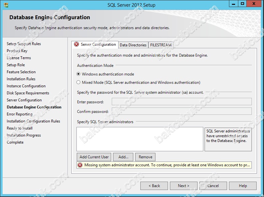Open Help for this setup page

click(243, 186)
